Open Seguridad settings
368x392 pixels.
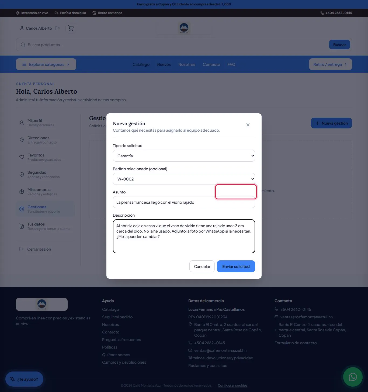45,174
